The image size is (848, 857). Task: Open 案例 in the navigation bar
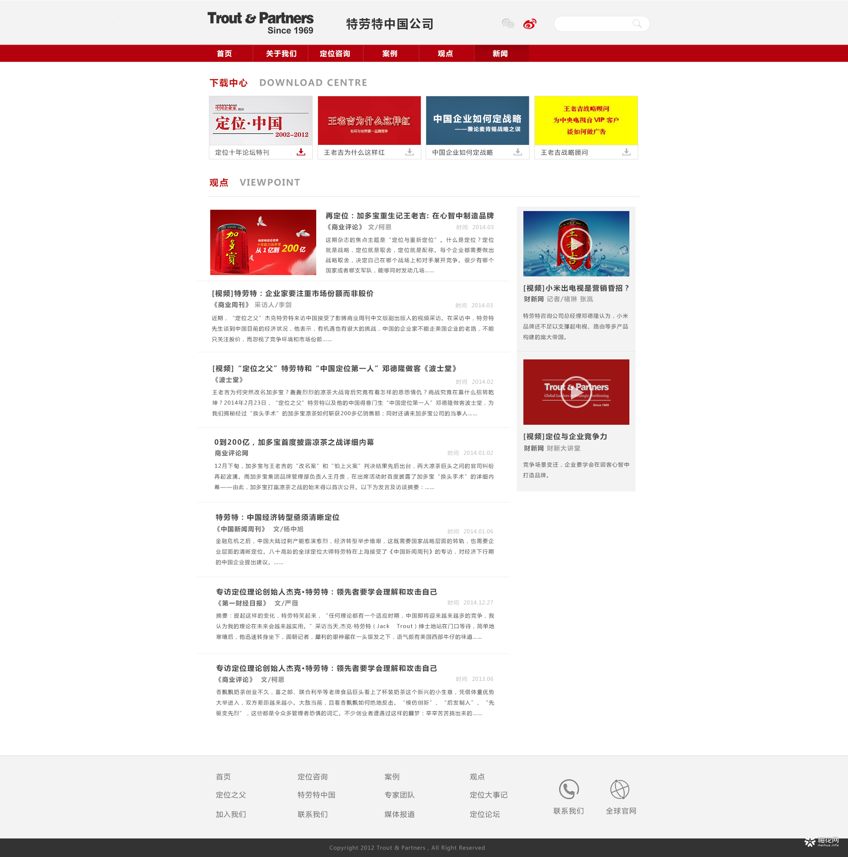pos(390,53)
